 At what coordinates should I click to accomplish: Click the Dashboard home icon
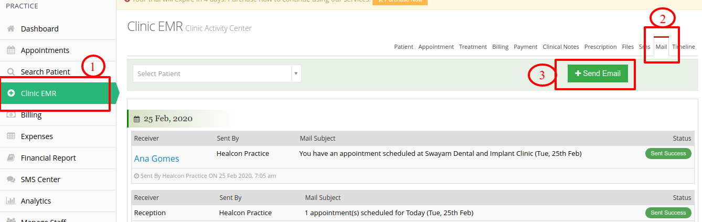click(10, 29)
